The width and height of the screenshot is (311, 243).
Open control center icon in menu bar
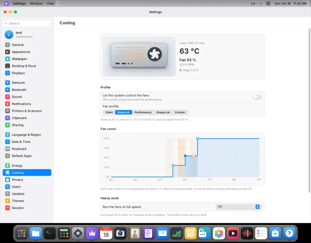point(268,3)
